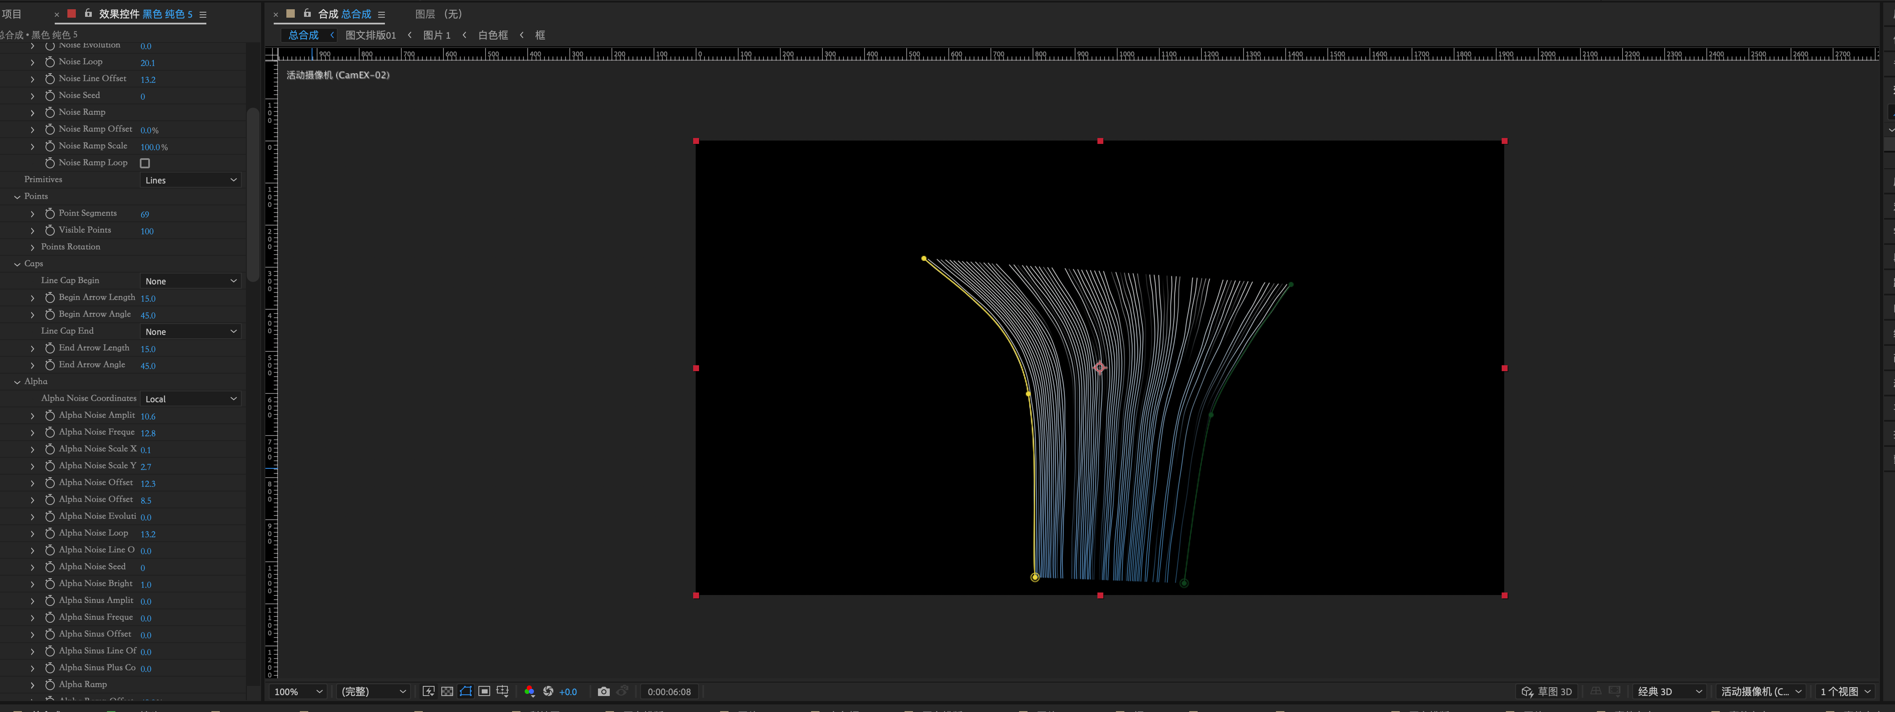
Task: Toggle the transparency grid icon
Action: coord(446,691)
